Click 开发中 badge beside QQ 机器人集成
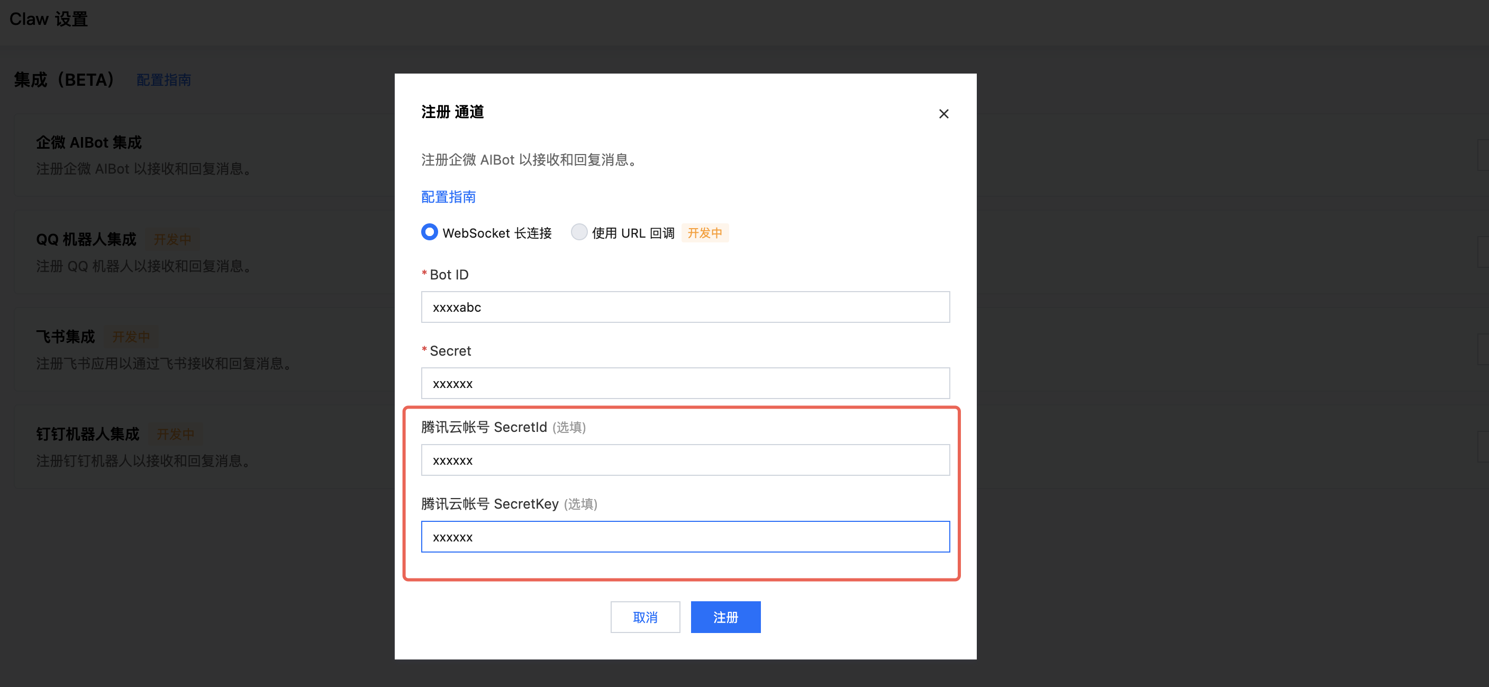The height and width of the screenshot is (687, 1489). click(x=172, y=239)
